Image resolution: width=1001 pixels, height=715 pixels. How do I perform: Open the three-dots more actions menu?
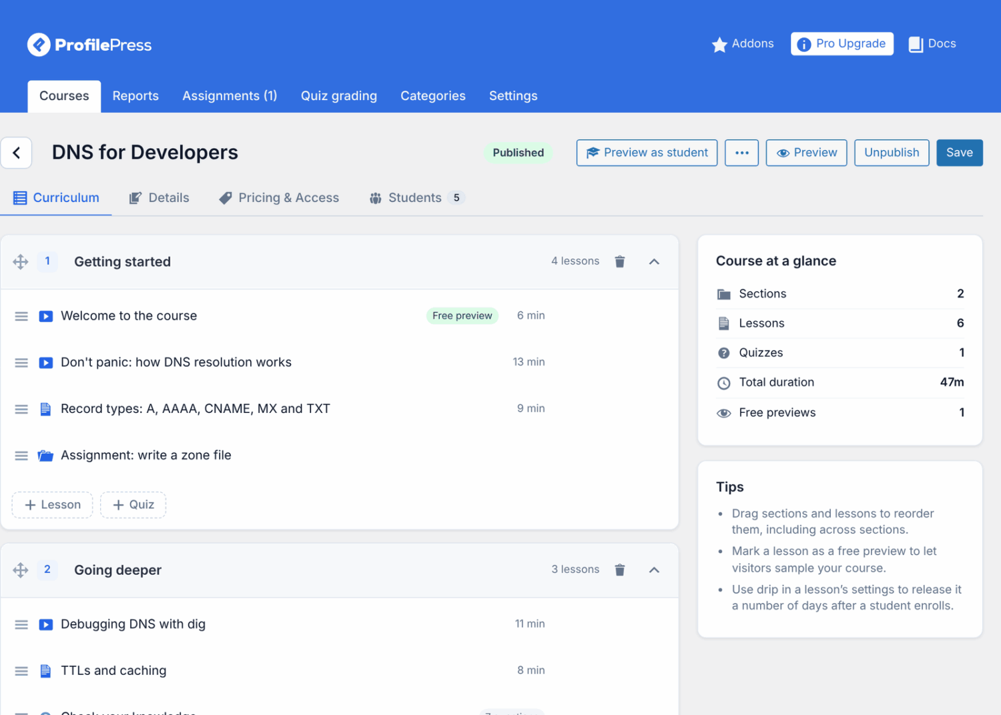coord(742,153)
